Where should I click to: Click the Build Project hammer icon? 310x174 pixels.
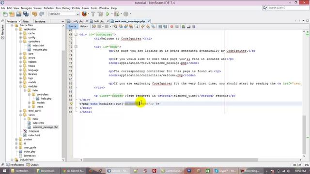coord(93,14)
